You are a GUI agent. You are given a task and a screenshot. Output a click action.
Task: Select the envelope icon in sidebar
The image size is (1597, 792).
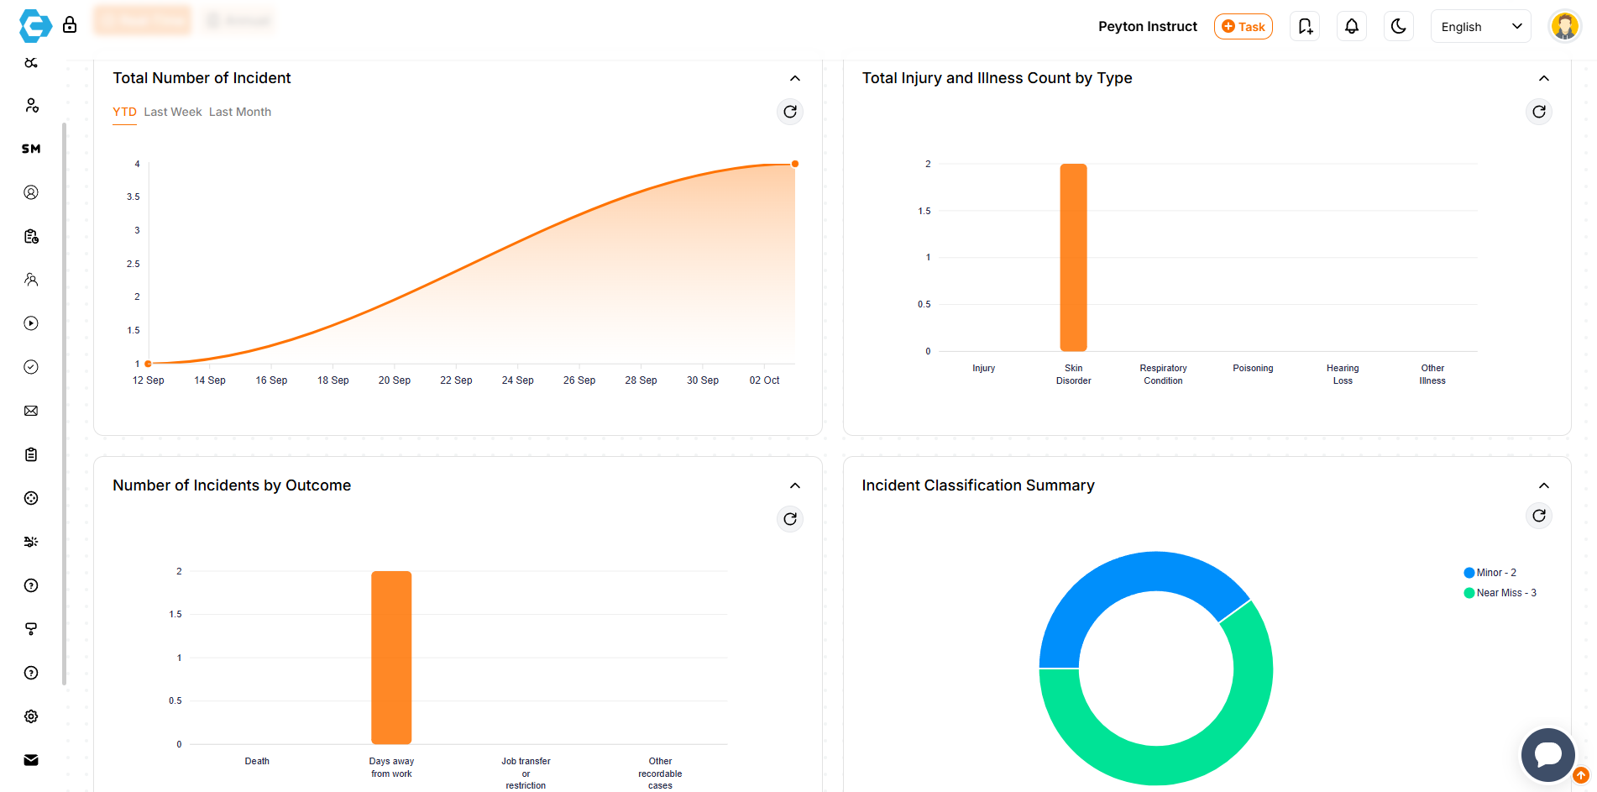[x=31, y=411]
